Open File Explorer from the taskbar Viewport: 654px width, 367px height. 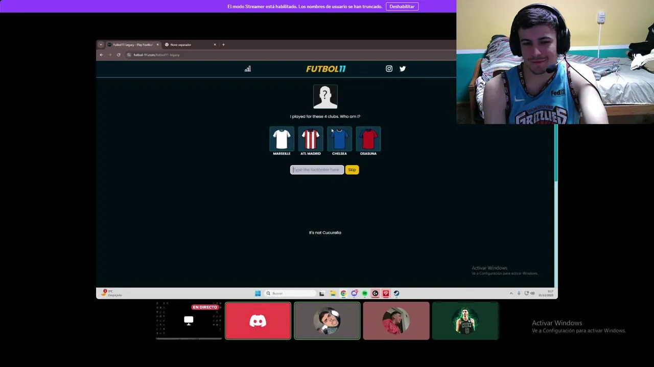pyautogui.click(x=333, y=294)
